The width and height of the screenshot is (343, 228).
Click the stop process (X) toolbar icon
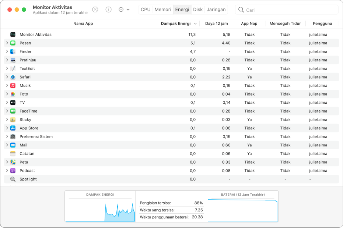tap(95, 10)
